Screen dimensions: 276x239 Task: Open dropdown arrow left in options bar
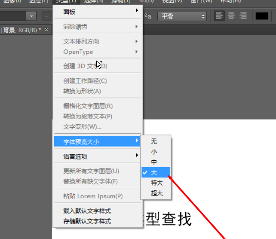coord(31,16)
